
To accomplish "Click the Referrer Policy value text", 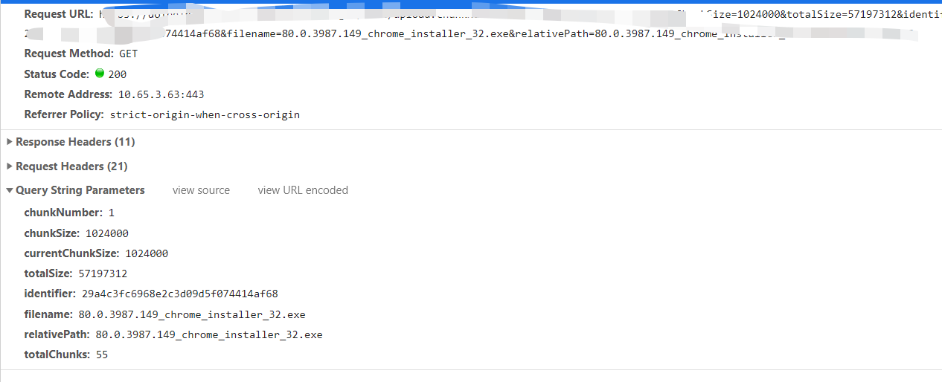I will coord(205,114).
